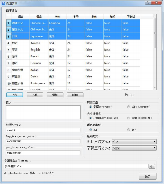Open the 字符压缩方式 none dropdown
164x184 pixels.
point(134,148)
